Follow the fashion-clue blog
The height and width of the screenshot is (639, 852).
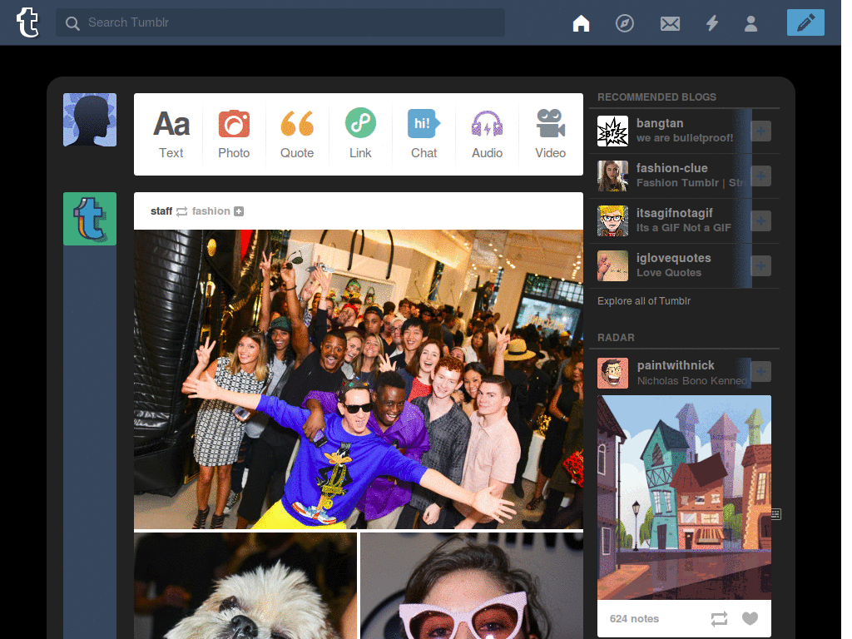(760, 176)
